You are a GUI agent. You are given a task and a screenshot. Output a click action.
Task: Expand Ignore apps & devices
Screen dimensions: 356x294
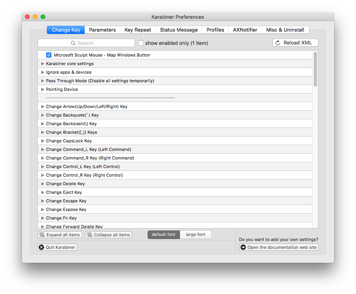[43, 73]
